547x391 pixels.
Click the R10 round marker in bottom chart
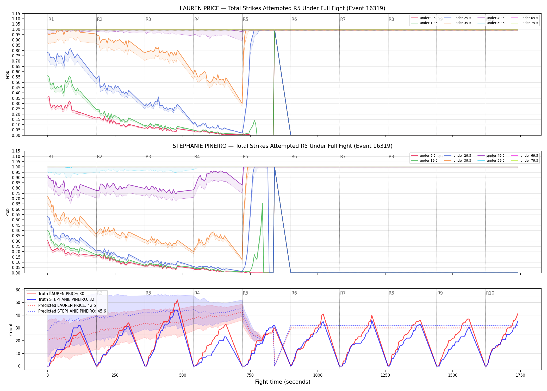490,293
